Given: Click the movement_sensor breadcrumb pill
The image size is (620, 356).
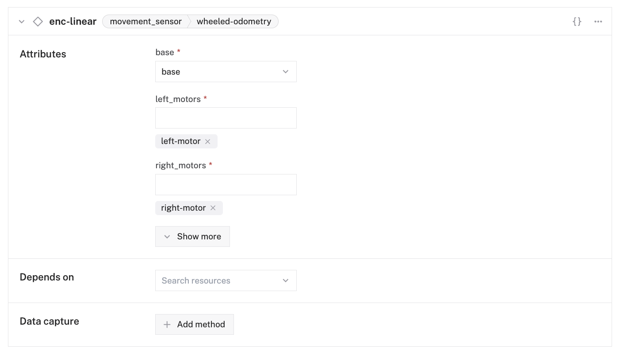Looking at the screenshot, I should click(x=145, y=21).
